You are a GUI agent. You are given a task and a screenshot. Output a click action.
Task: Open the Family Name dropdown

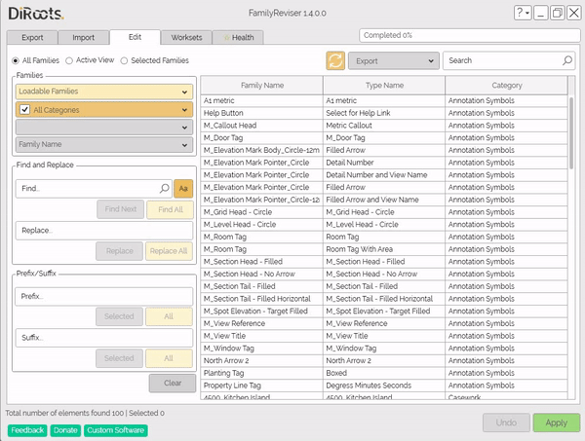pos(102,145)
